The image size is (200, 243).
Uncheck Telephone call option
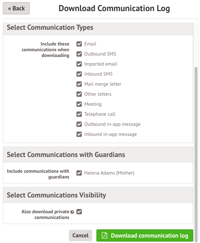point(79,114)
